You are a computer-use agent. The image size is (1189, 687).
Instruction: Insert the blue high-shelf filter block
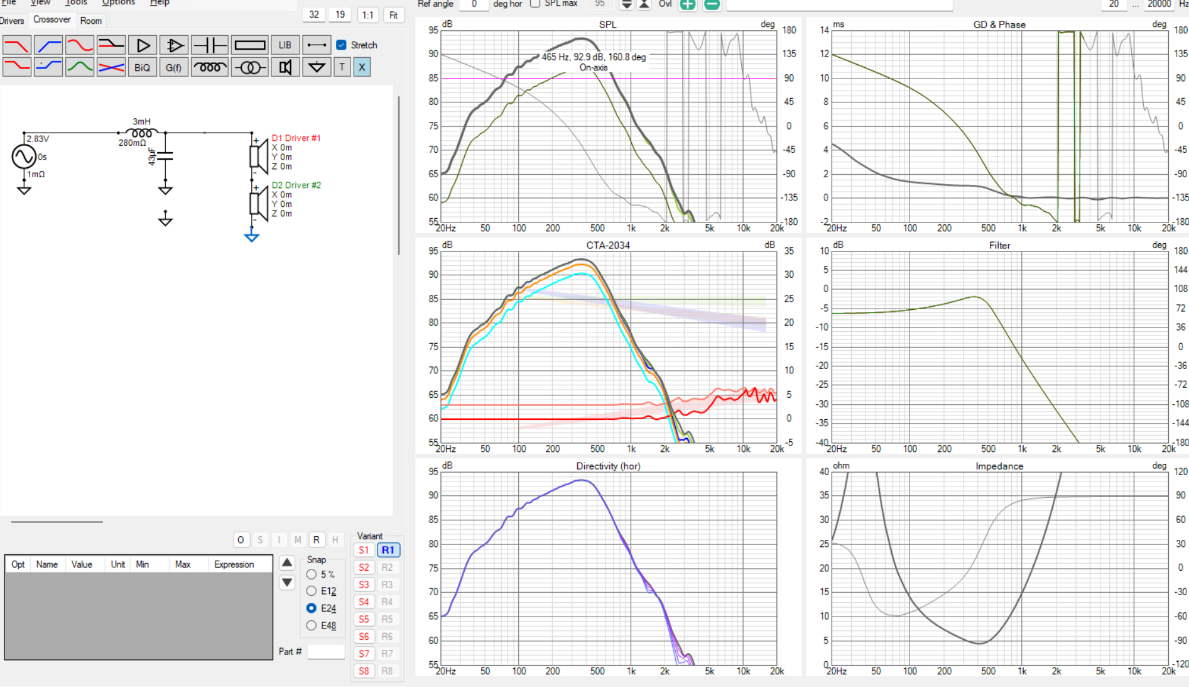48,67
